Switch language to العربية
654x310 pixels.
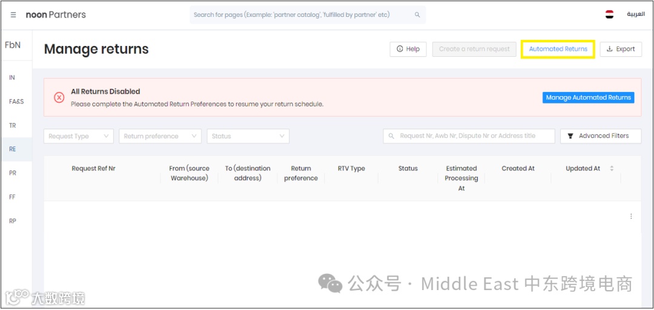[636, 15]
